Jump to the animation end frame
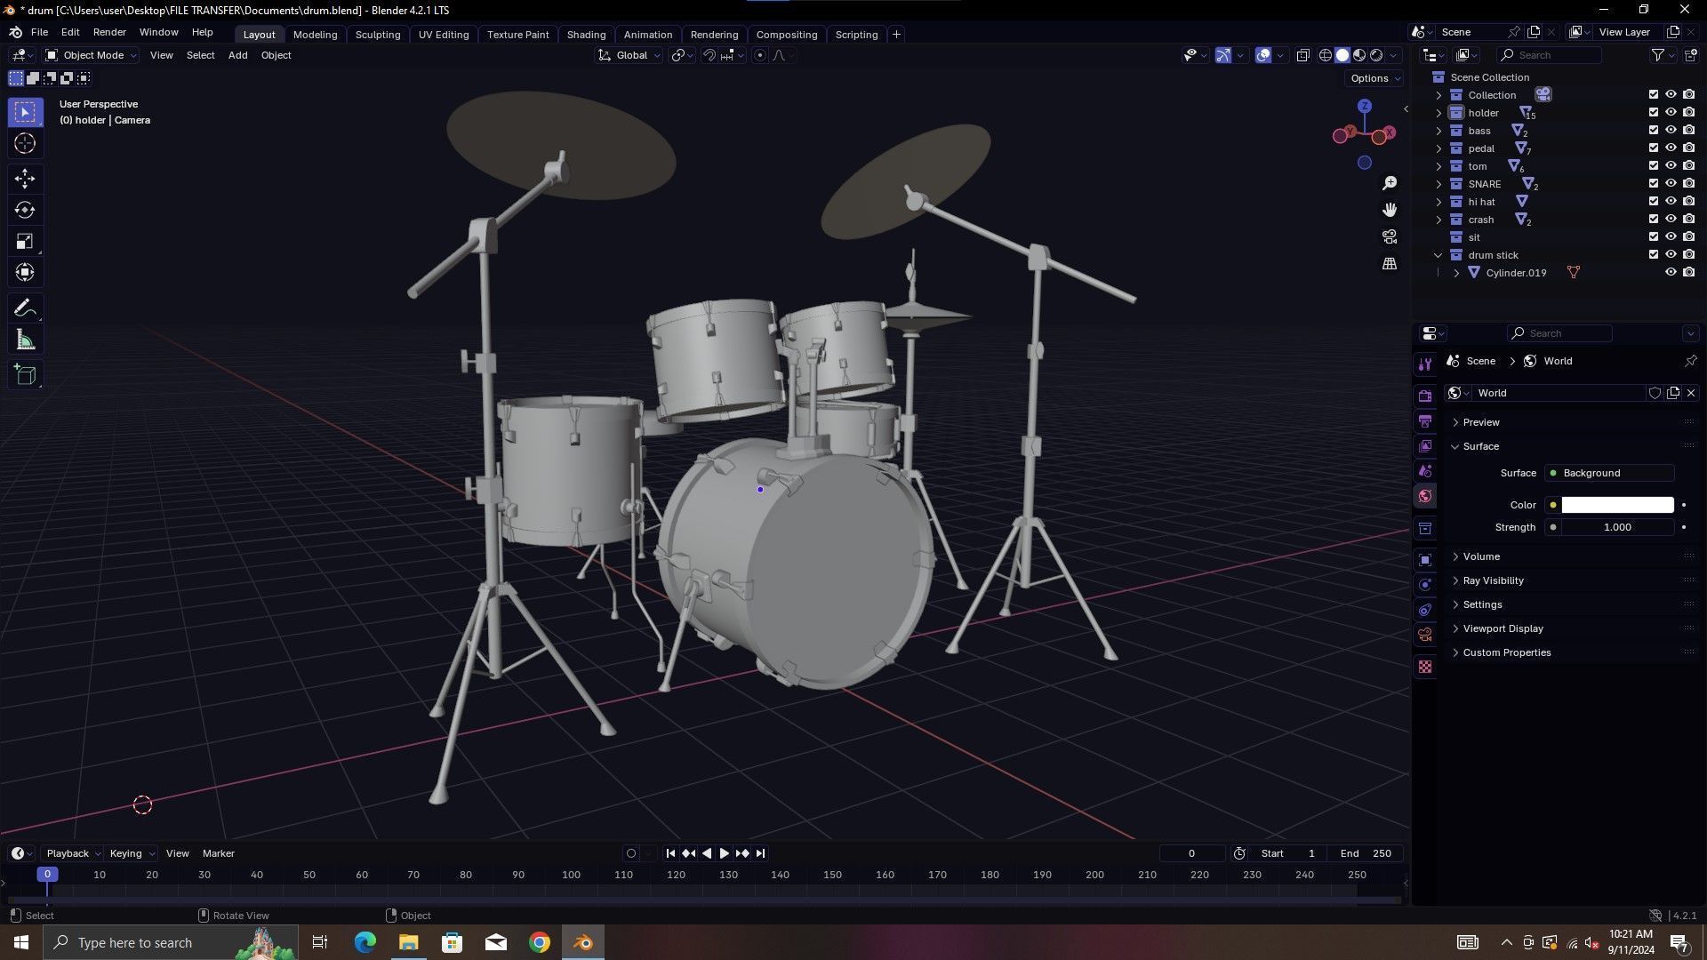Screen dimensions: 1707x960 pos(760,853)
